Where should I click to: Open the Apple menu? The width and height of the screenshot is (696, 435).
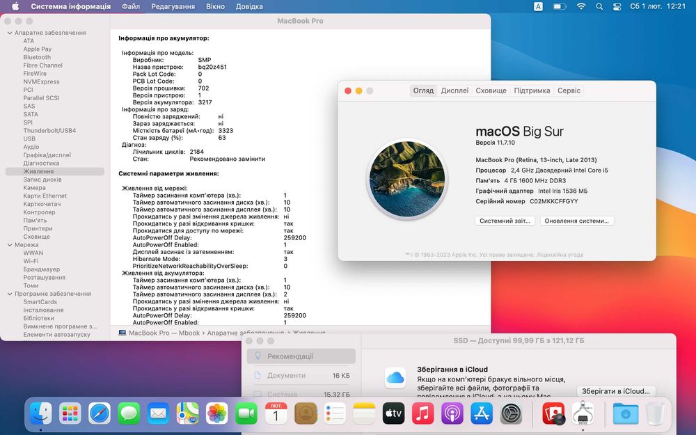[x=15, y=6]
